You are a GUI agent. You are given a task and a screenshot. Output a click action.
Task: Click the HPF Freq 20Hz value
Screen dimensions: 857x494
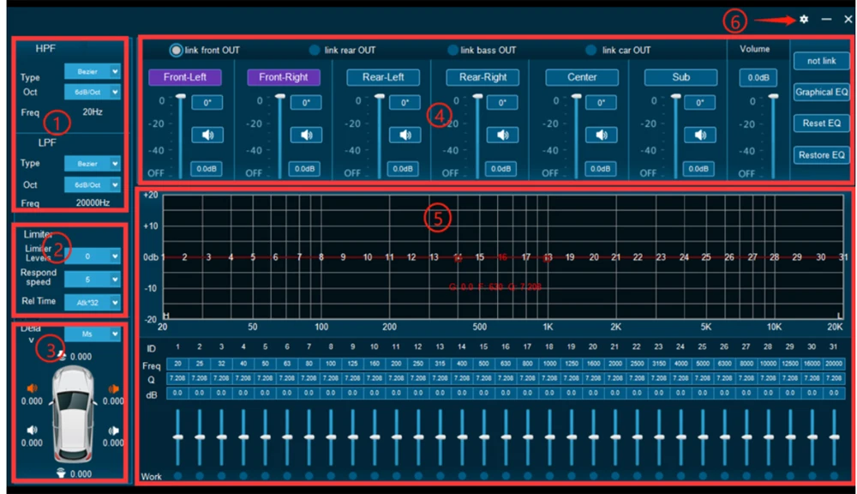coord(93,112)
